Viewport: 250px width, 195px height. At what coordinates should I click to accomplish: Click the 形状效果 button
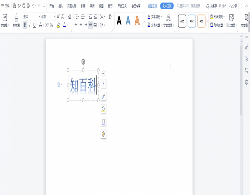(x=232, y=20)
